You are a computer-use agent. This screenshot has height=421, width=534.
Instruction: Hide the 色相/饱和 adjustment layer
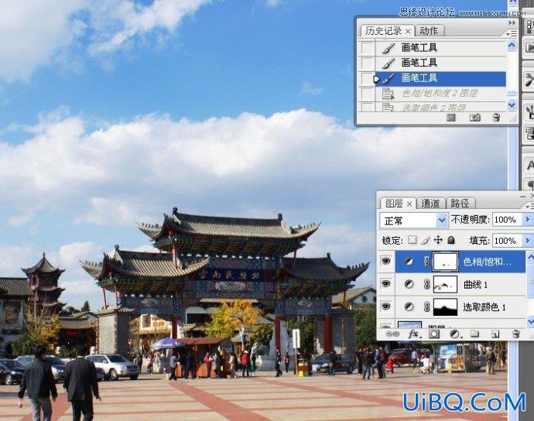(x=386, y=262)
